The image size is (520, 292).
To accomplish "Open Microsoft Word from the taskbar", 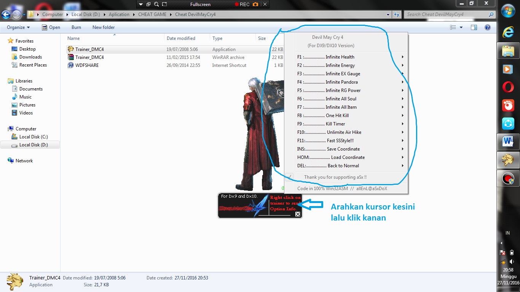I will coord(508,142).
